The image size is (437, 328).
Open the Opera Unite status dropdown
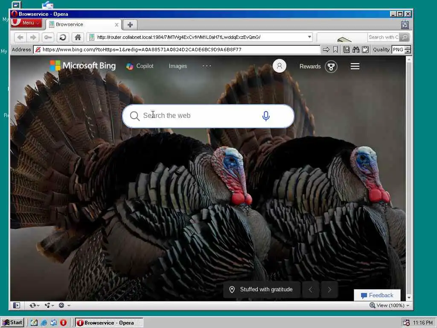(x=50, y=306)
